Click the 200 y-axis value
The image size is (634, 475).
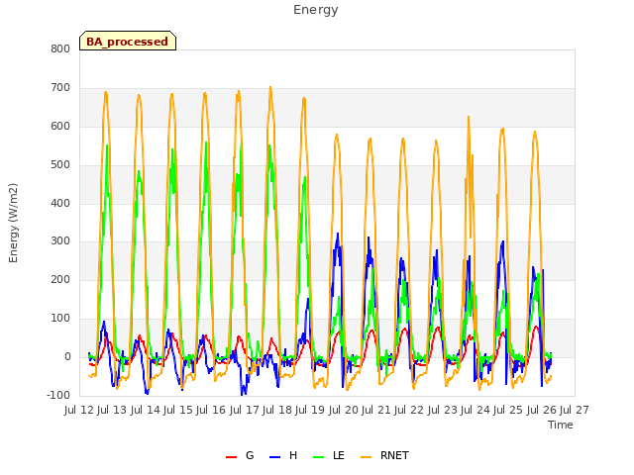pyautogui.click(x=60, y=279)
